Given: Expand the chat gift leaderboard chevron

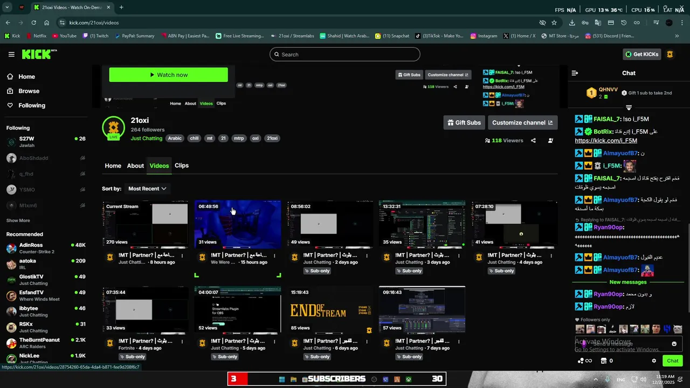Looking at the screenshot, I should click(x=629, y=108).
